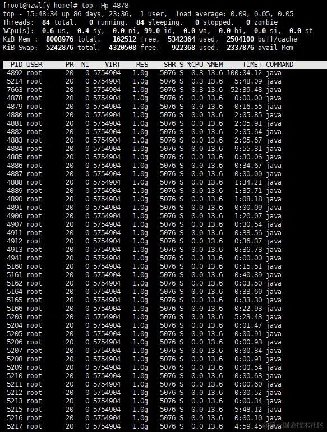
Task: Click the TIME+ value 0:40.89
Action: point(248,275)
